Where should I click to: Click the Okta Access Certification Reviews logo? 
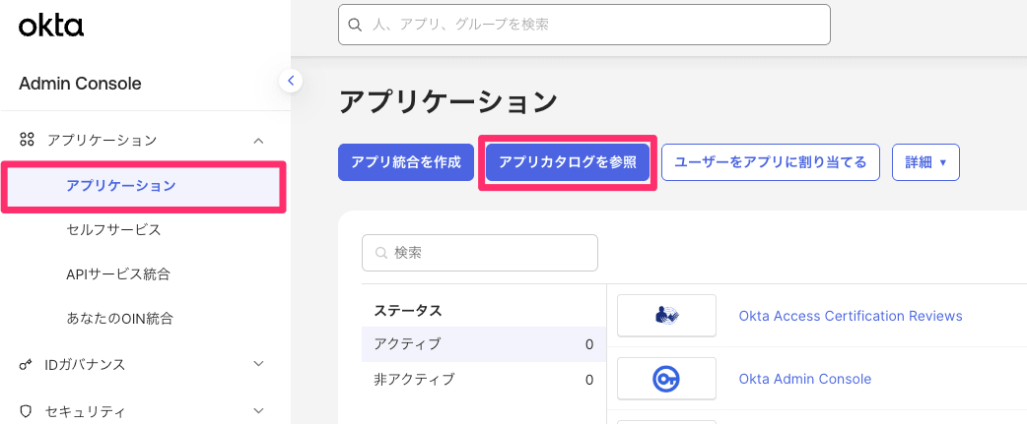tap(666, 316)
